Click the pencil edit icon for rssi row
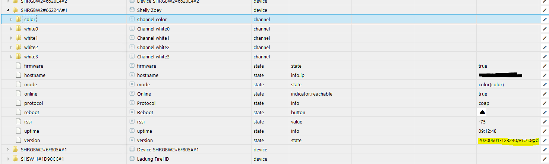Viewport: 549px width, 164px height. coord(545,122)
